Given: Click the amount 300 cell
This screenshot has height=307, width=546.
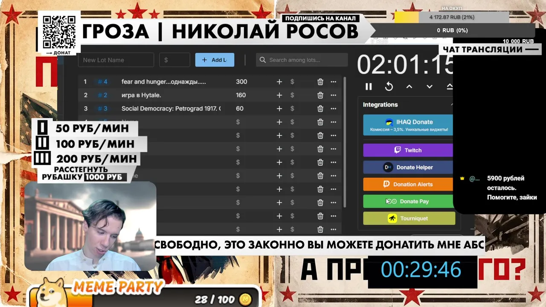Looking at the screenshot, I should coord(241,82).
